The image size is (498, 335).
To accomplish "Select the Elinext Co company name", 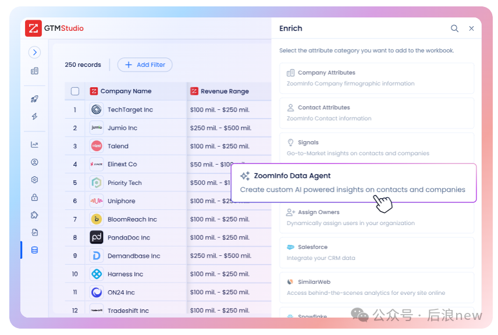I will click(x=122, y=164).
